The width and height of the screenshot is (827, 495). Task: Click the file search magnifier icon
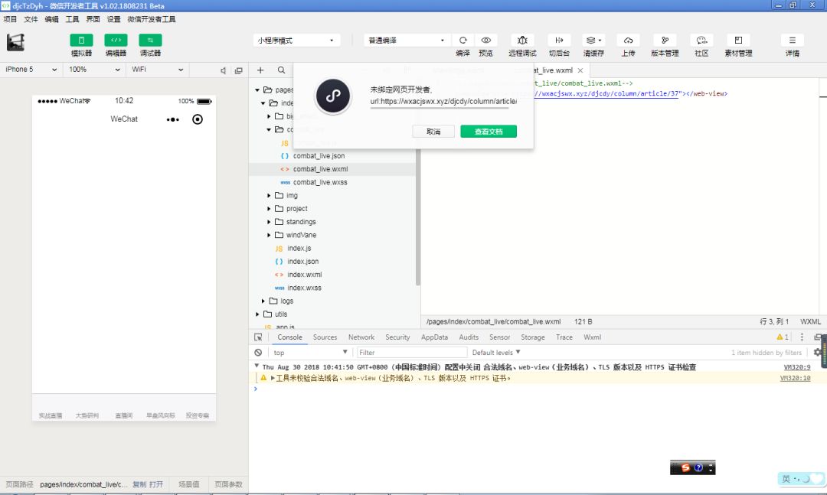281,70
